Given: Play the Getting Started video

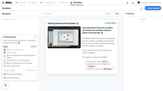Looking at the screenshot, I should (x=64, y=37).
